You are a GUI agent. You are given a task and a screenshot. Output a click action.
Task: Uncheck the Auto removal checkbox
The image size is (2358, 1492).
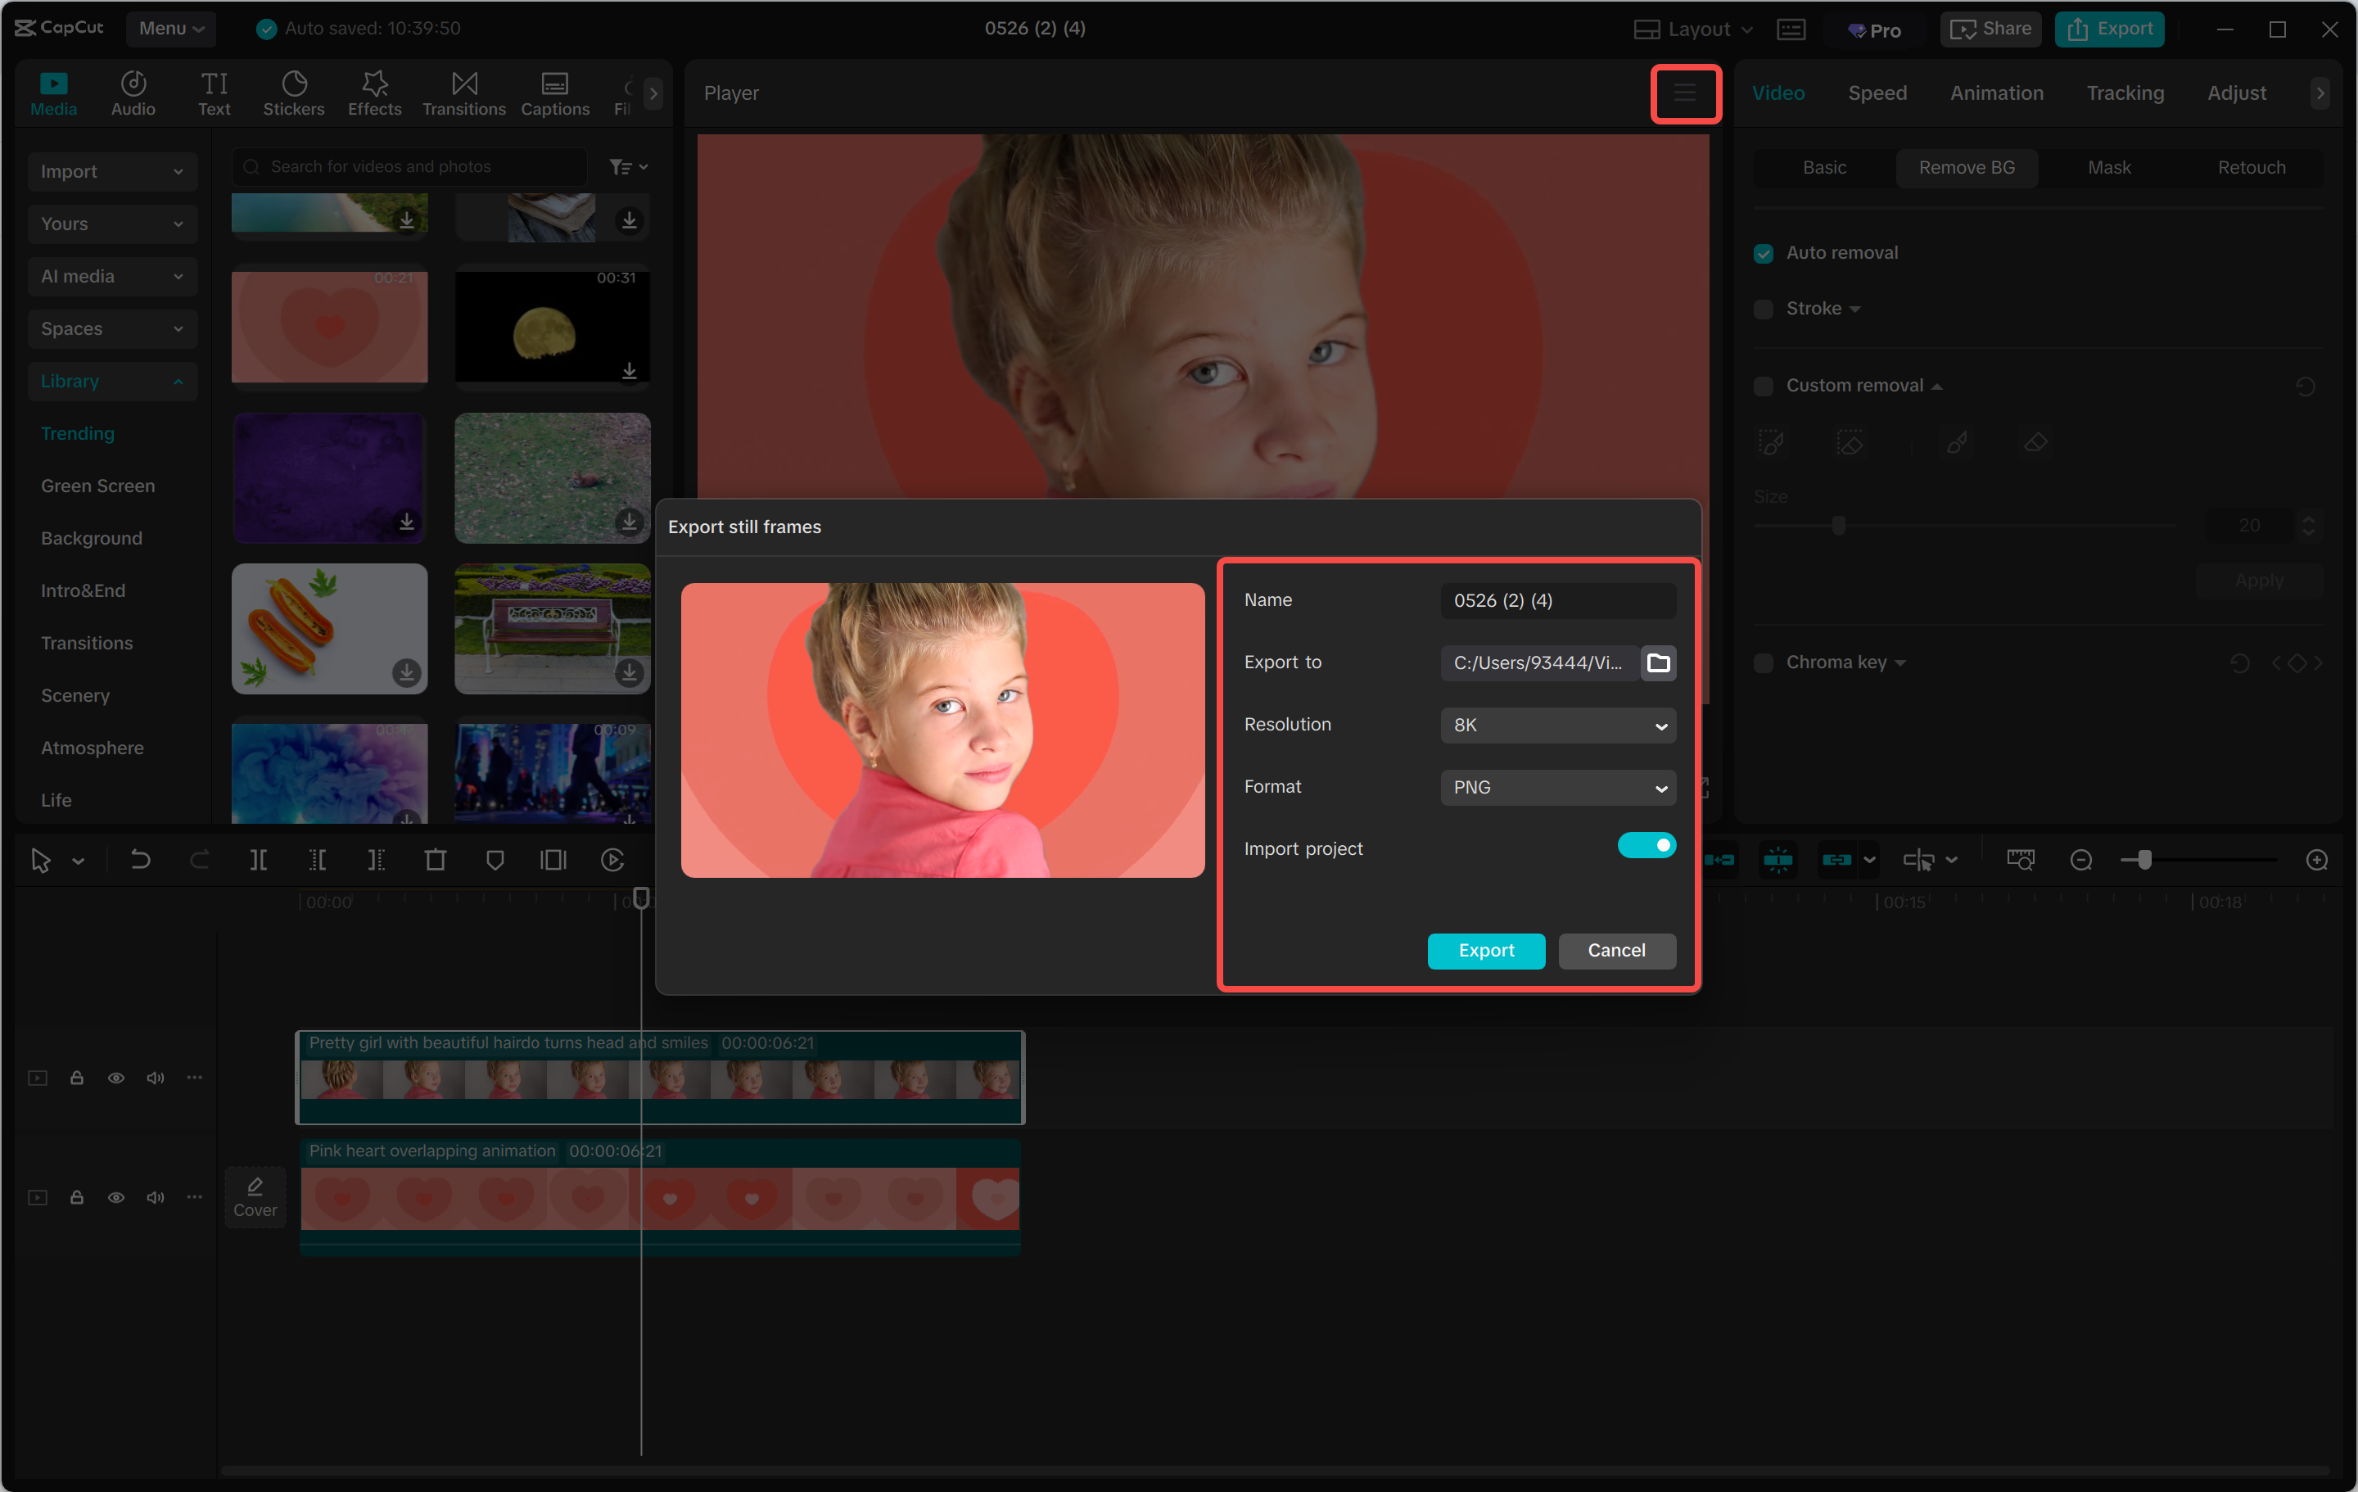point(1763,253)
